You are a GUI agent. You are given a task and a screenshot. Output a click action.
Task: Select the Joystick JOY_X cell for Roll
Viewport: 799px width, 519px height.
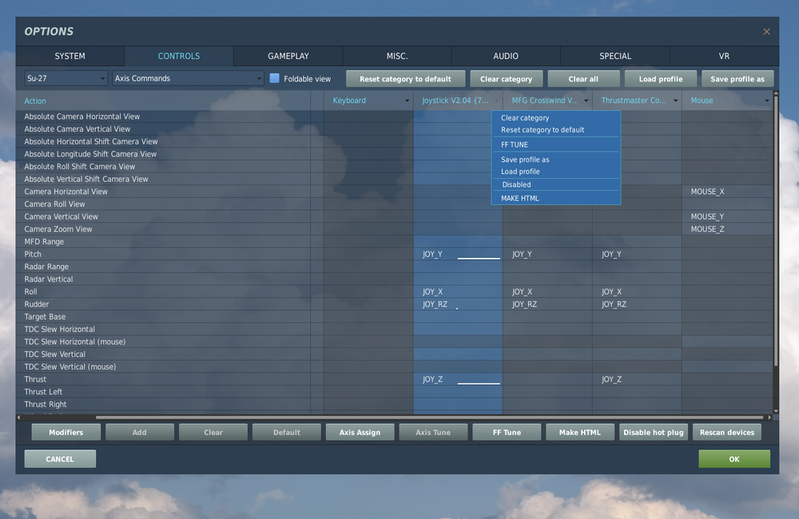pos(458,292)
